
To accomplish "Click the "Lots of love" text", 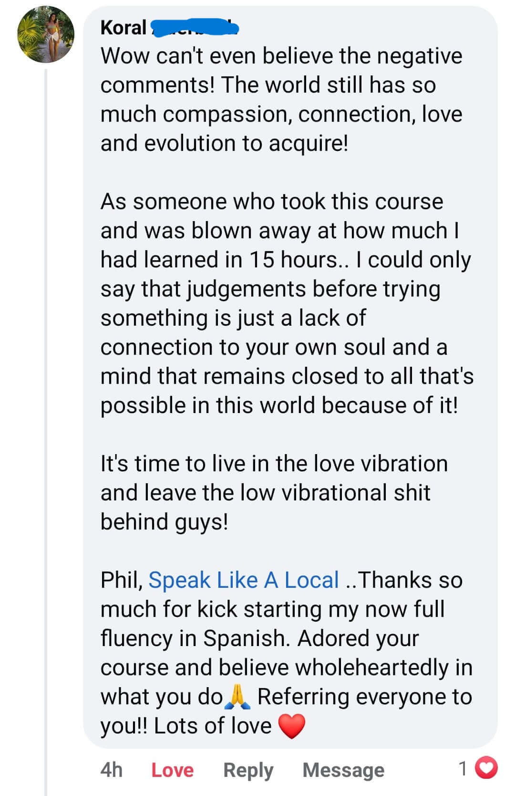I will pyautogui.click(x=212, y=726).
